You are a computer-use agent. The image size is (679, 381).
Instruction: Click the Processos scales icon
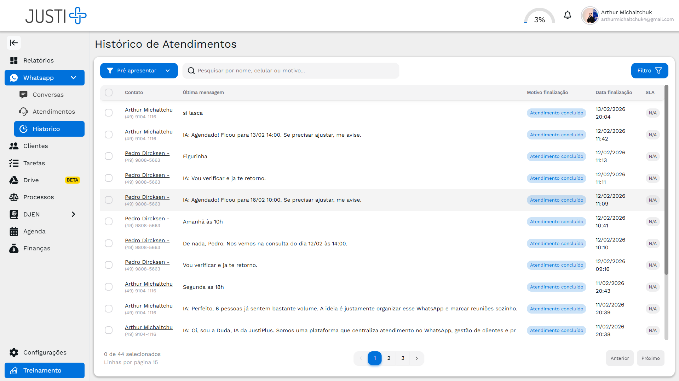pyautogui.click(x=14, y=197)
